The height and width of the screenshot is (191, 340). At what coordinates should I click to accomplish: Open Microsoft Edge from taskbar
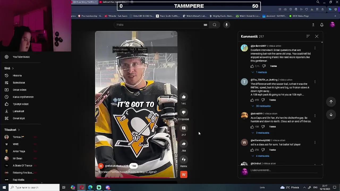point(90,188)
